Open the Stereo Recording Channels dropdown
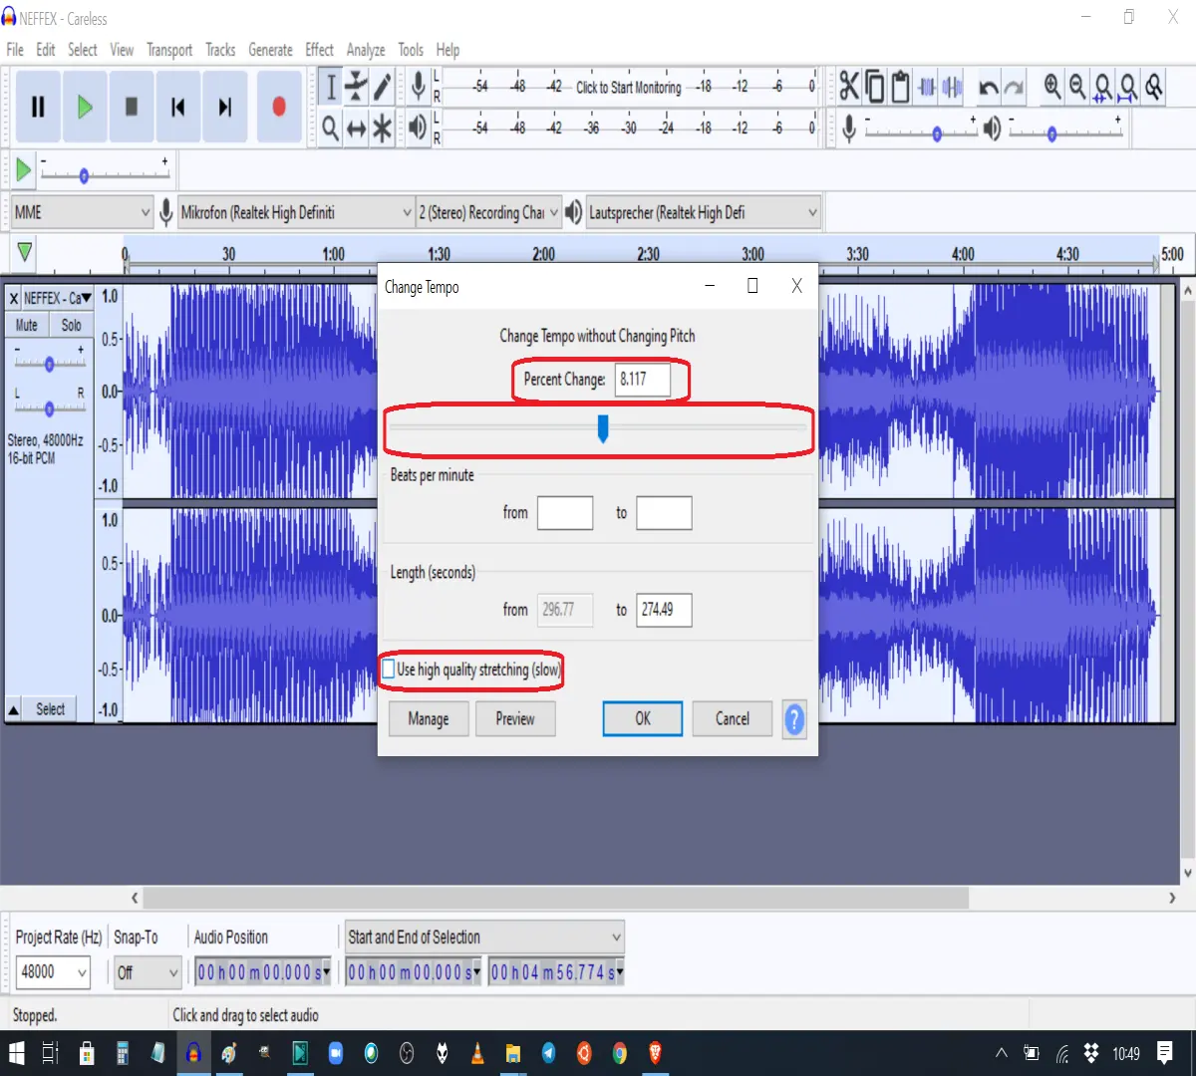1196x1076 pixels. [488, 212]
